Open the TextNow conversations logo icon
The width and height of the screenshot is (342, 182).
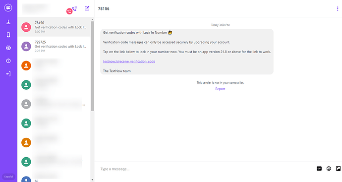8,8
